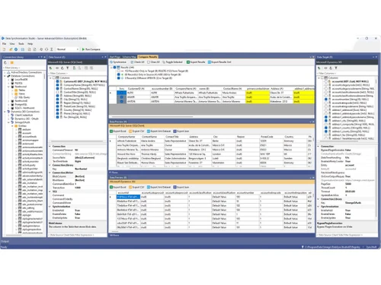The image size is (381, 285).
Task: Click the Synchronize button
Action: (x=118, y=62)
